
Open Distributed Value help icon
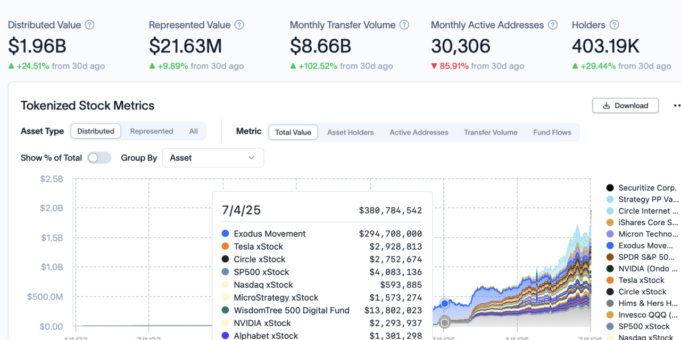point(90,25)
